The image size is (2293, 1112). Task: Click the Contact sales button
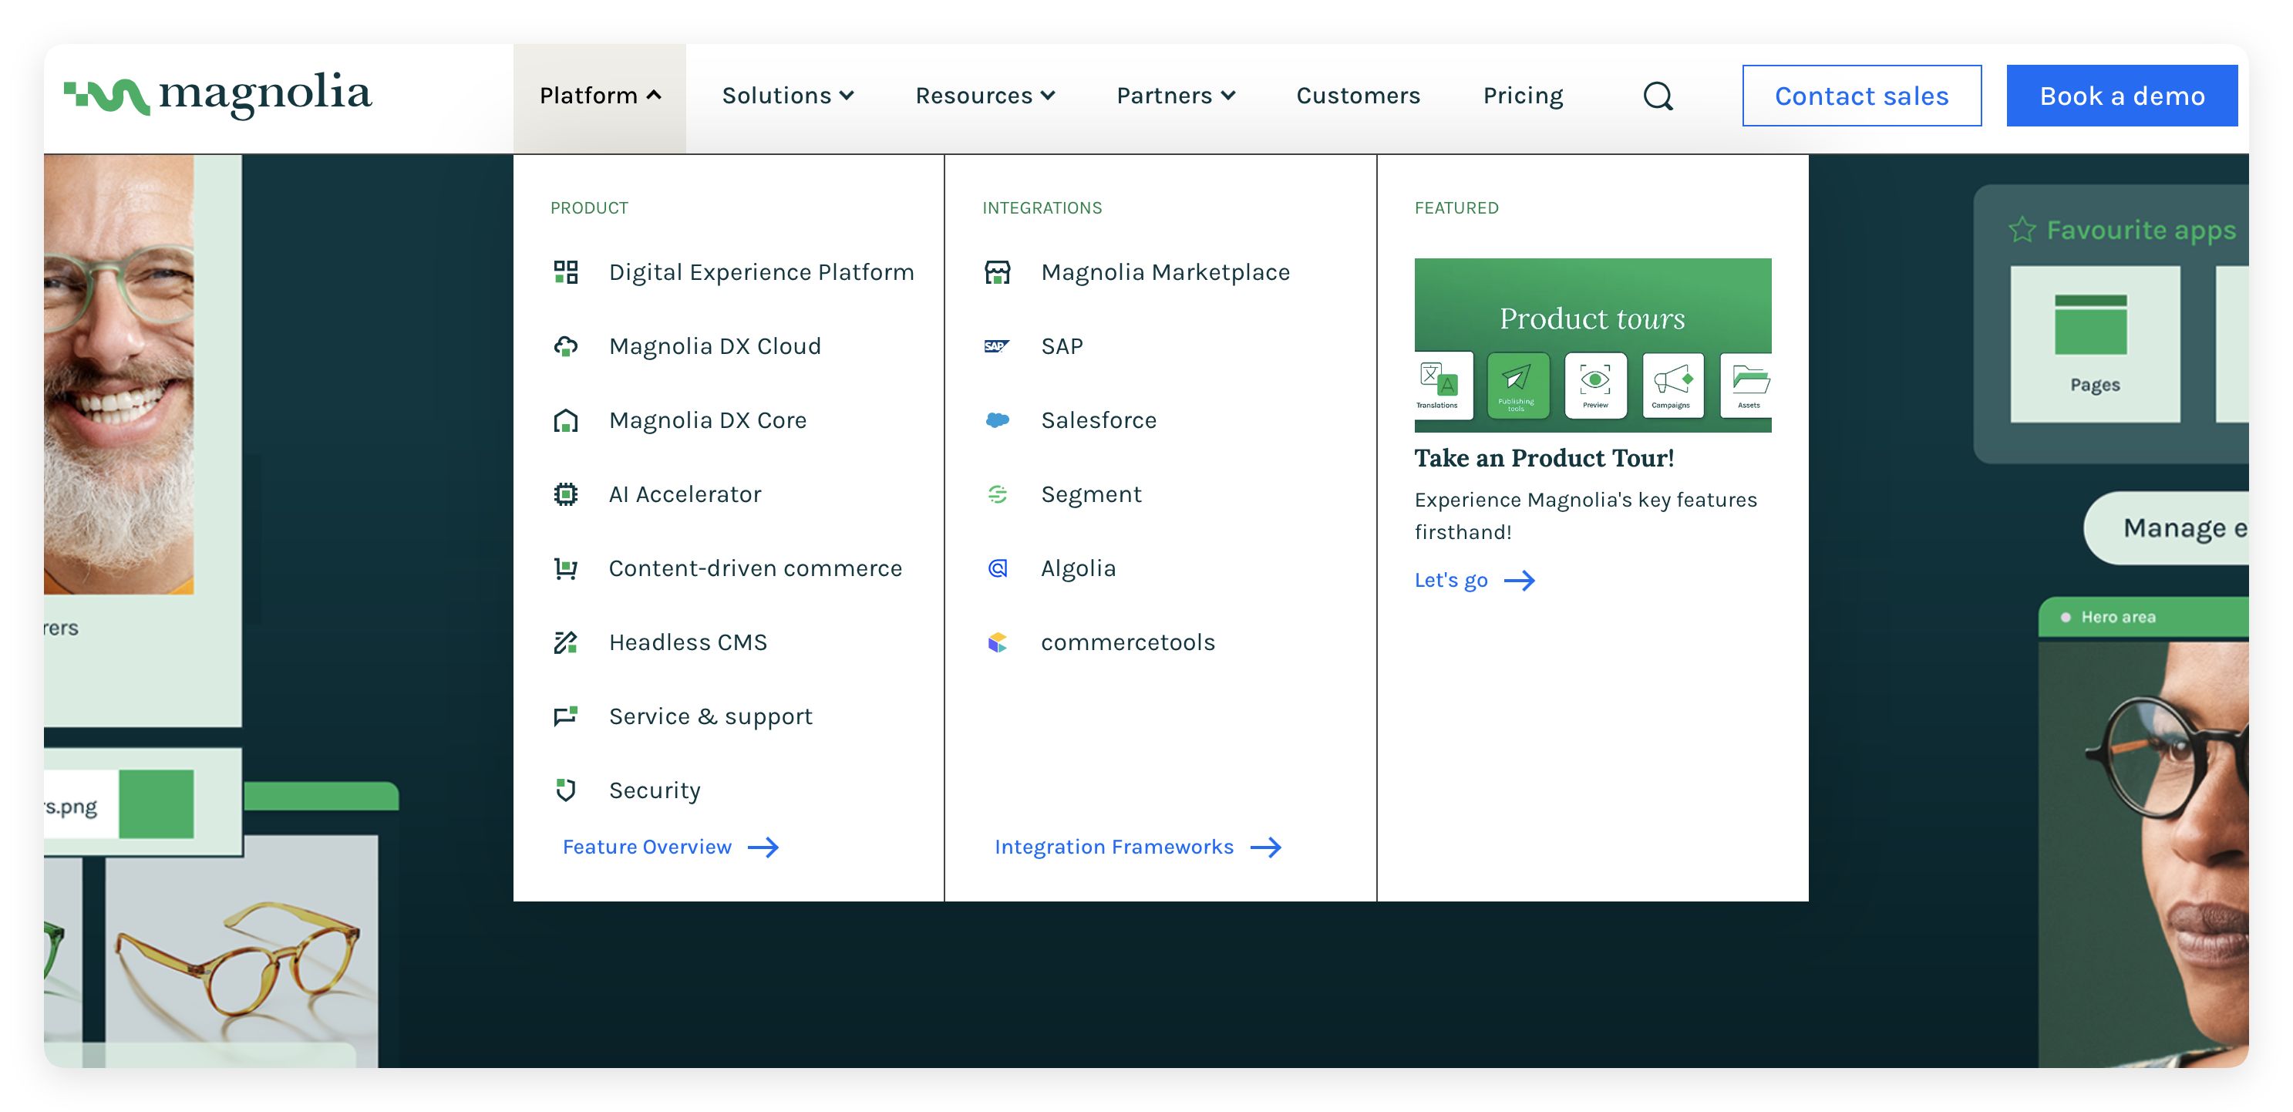tap(1861, 96)
